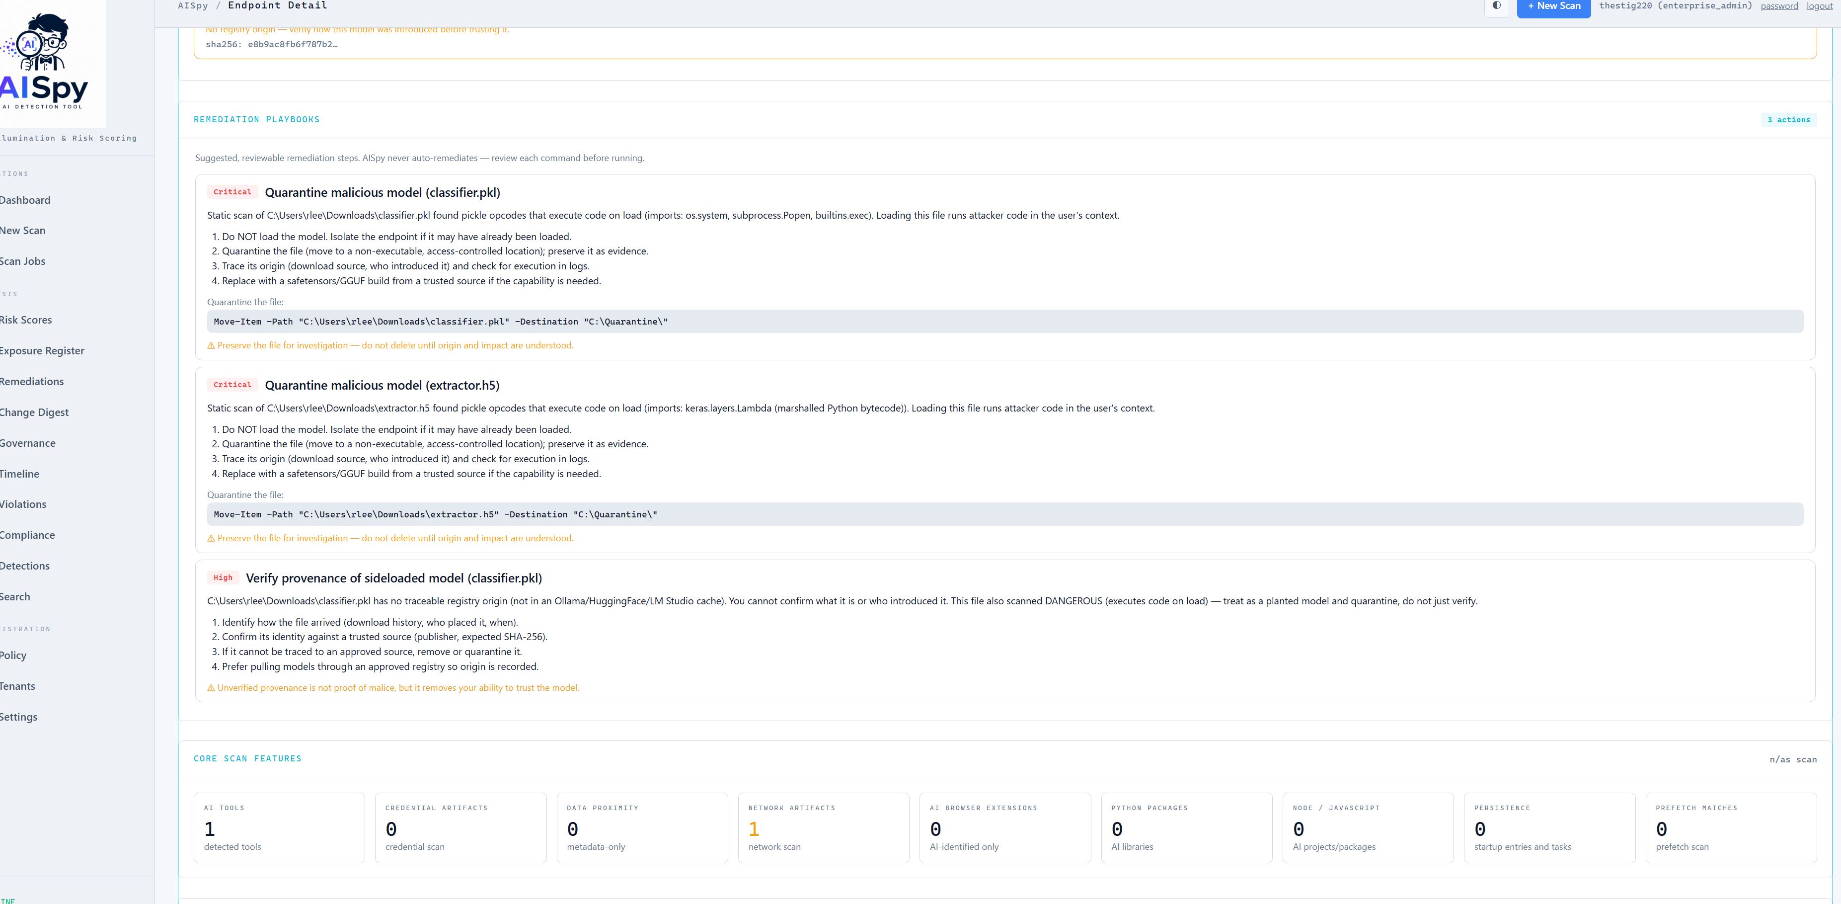Open the Network Artifacts card

(x=823, y=827)
